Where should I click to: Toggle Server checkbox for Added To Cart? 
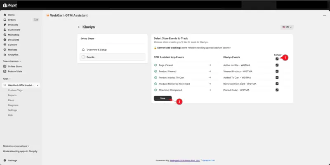[x=277, y=77]
